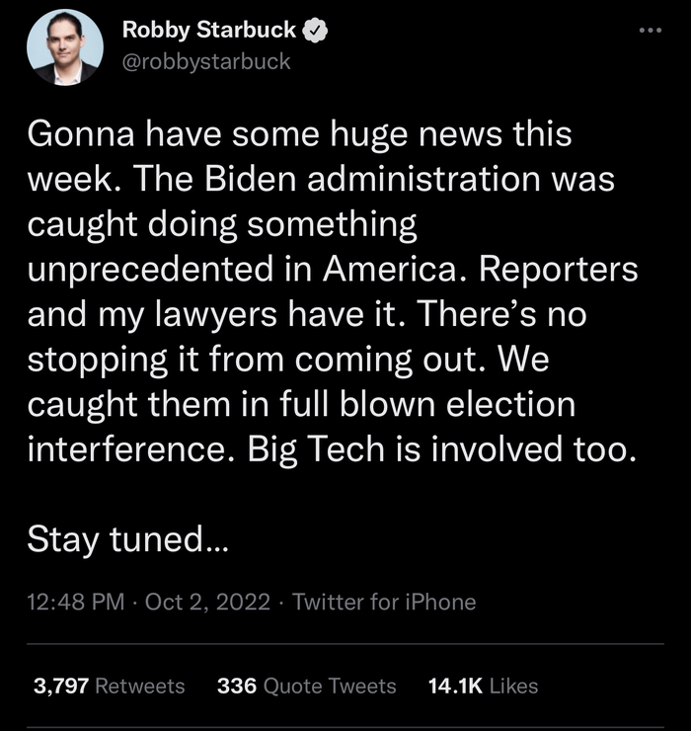
Task: Open the three-dot more options menu
Action: coord(649,31)
